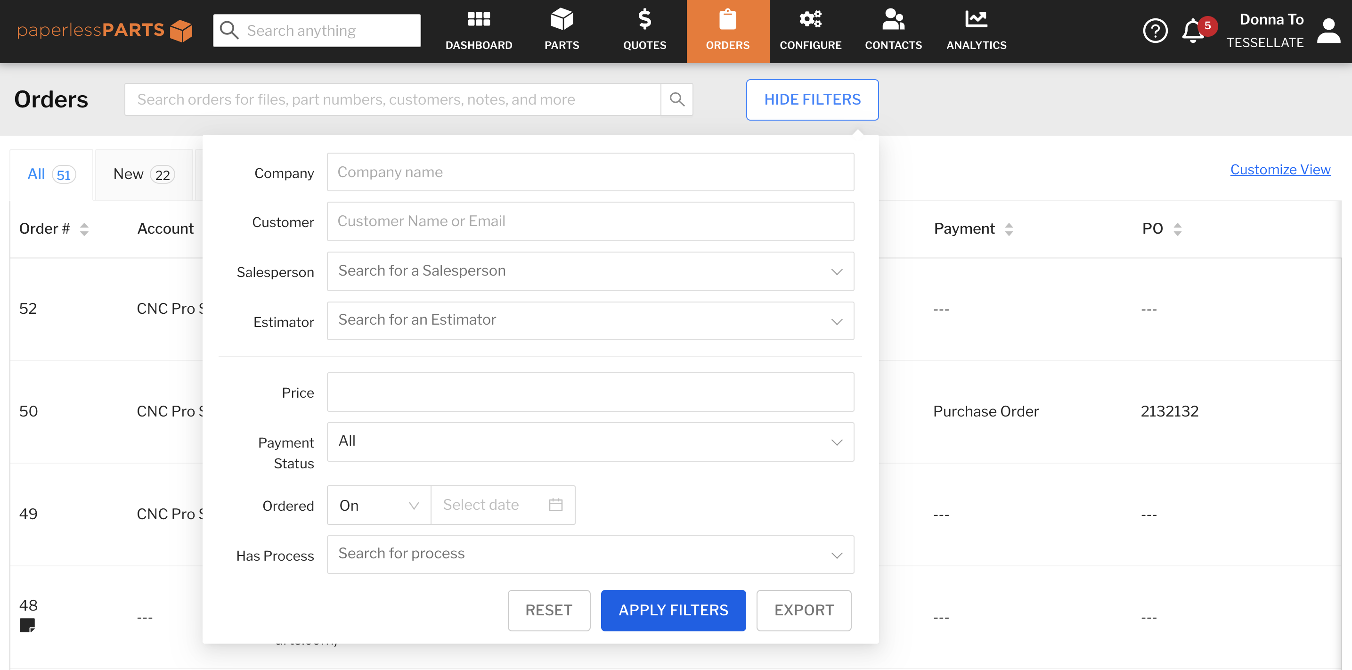The image size is (1352, 670).
Task: Select the All orders tab
Action: pyautogui.click(x=51, y=174)
